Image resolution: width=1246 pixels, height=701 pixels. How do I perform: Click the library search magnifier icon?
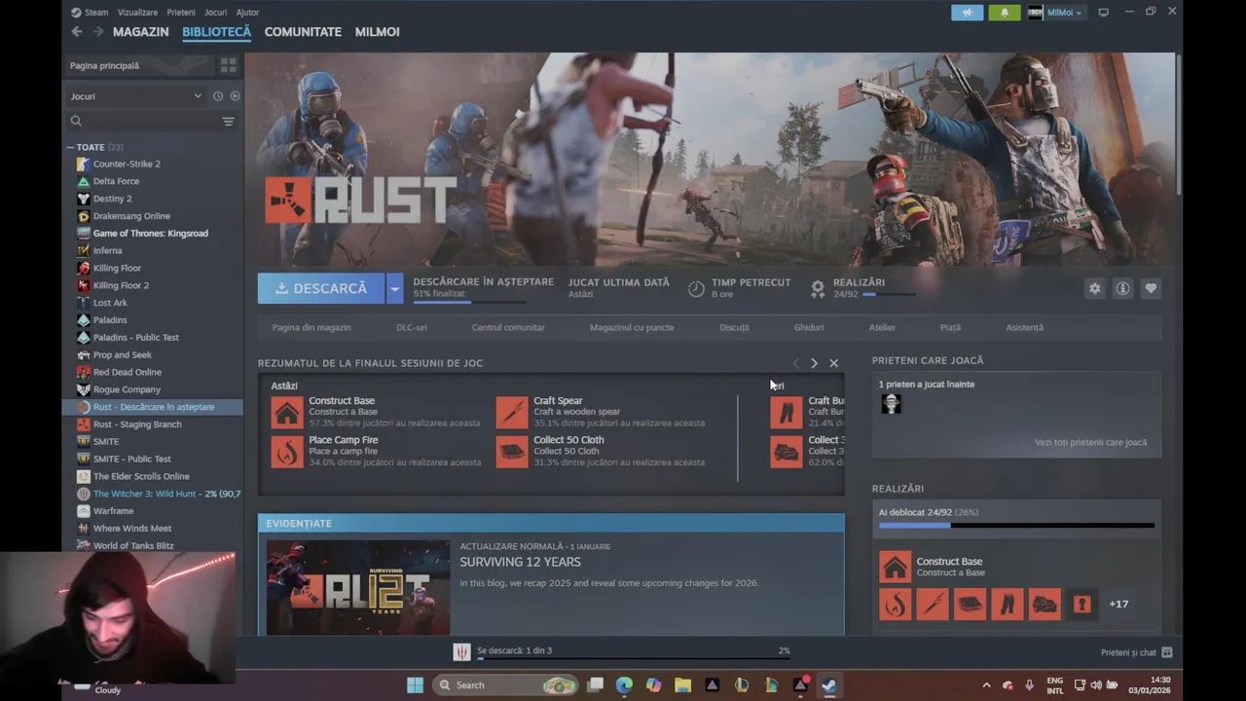click(x=76, y=121)
